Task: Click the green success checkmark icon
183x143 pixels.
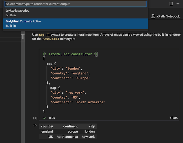Action: point(44,118)
